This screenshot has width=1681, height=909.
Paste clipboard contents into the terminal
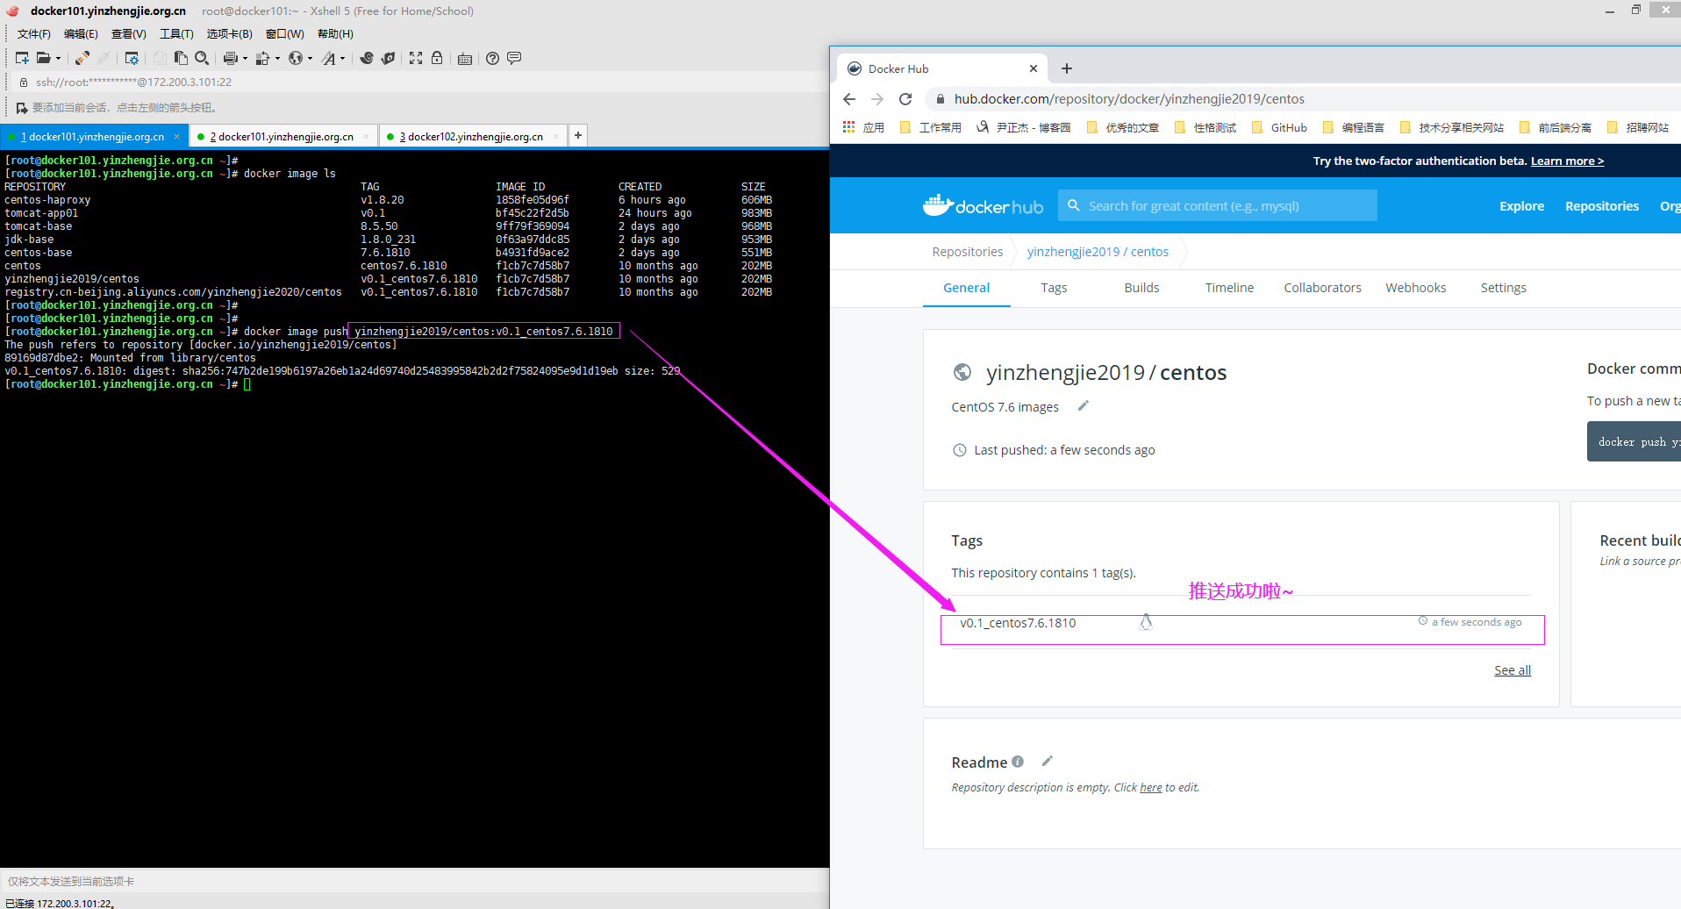[182, 58]
